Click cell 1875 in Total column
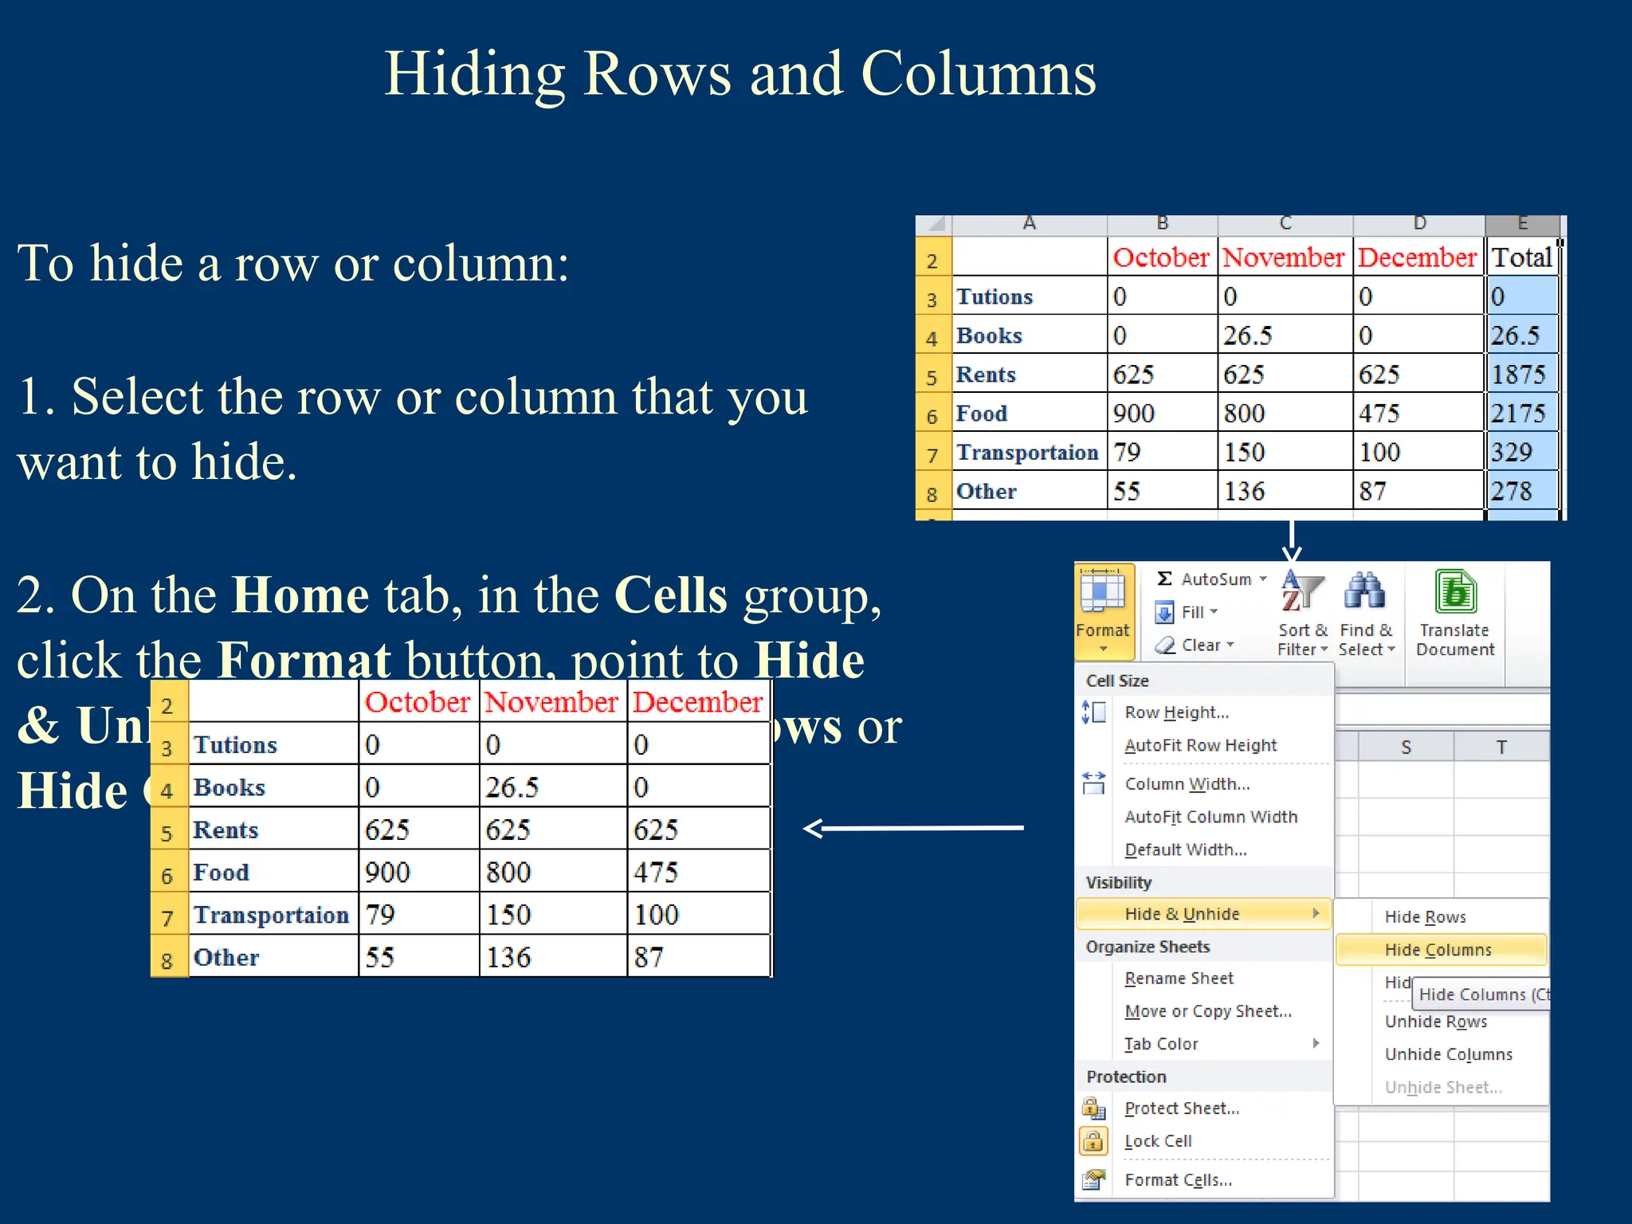1632x1224 pixels. pyautogui.click(x=1522, y=374)
